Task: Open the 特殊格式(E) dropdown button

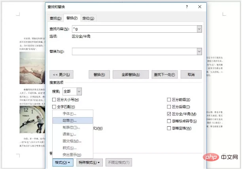Action: point(89,163)
